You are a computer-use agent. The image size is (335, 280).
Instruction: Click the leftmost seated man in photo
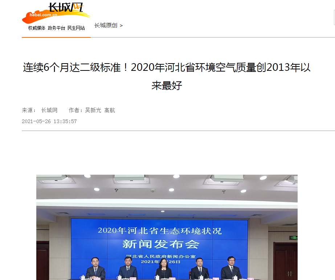point(95,268)
